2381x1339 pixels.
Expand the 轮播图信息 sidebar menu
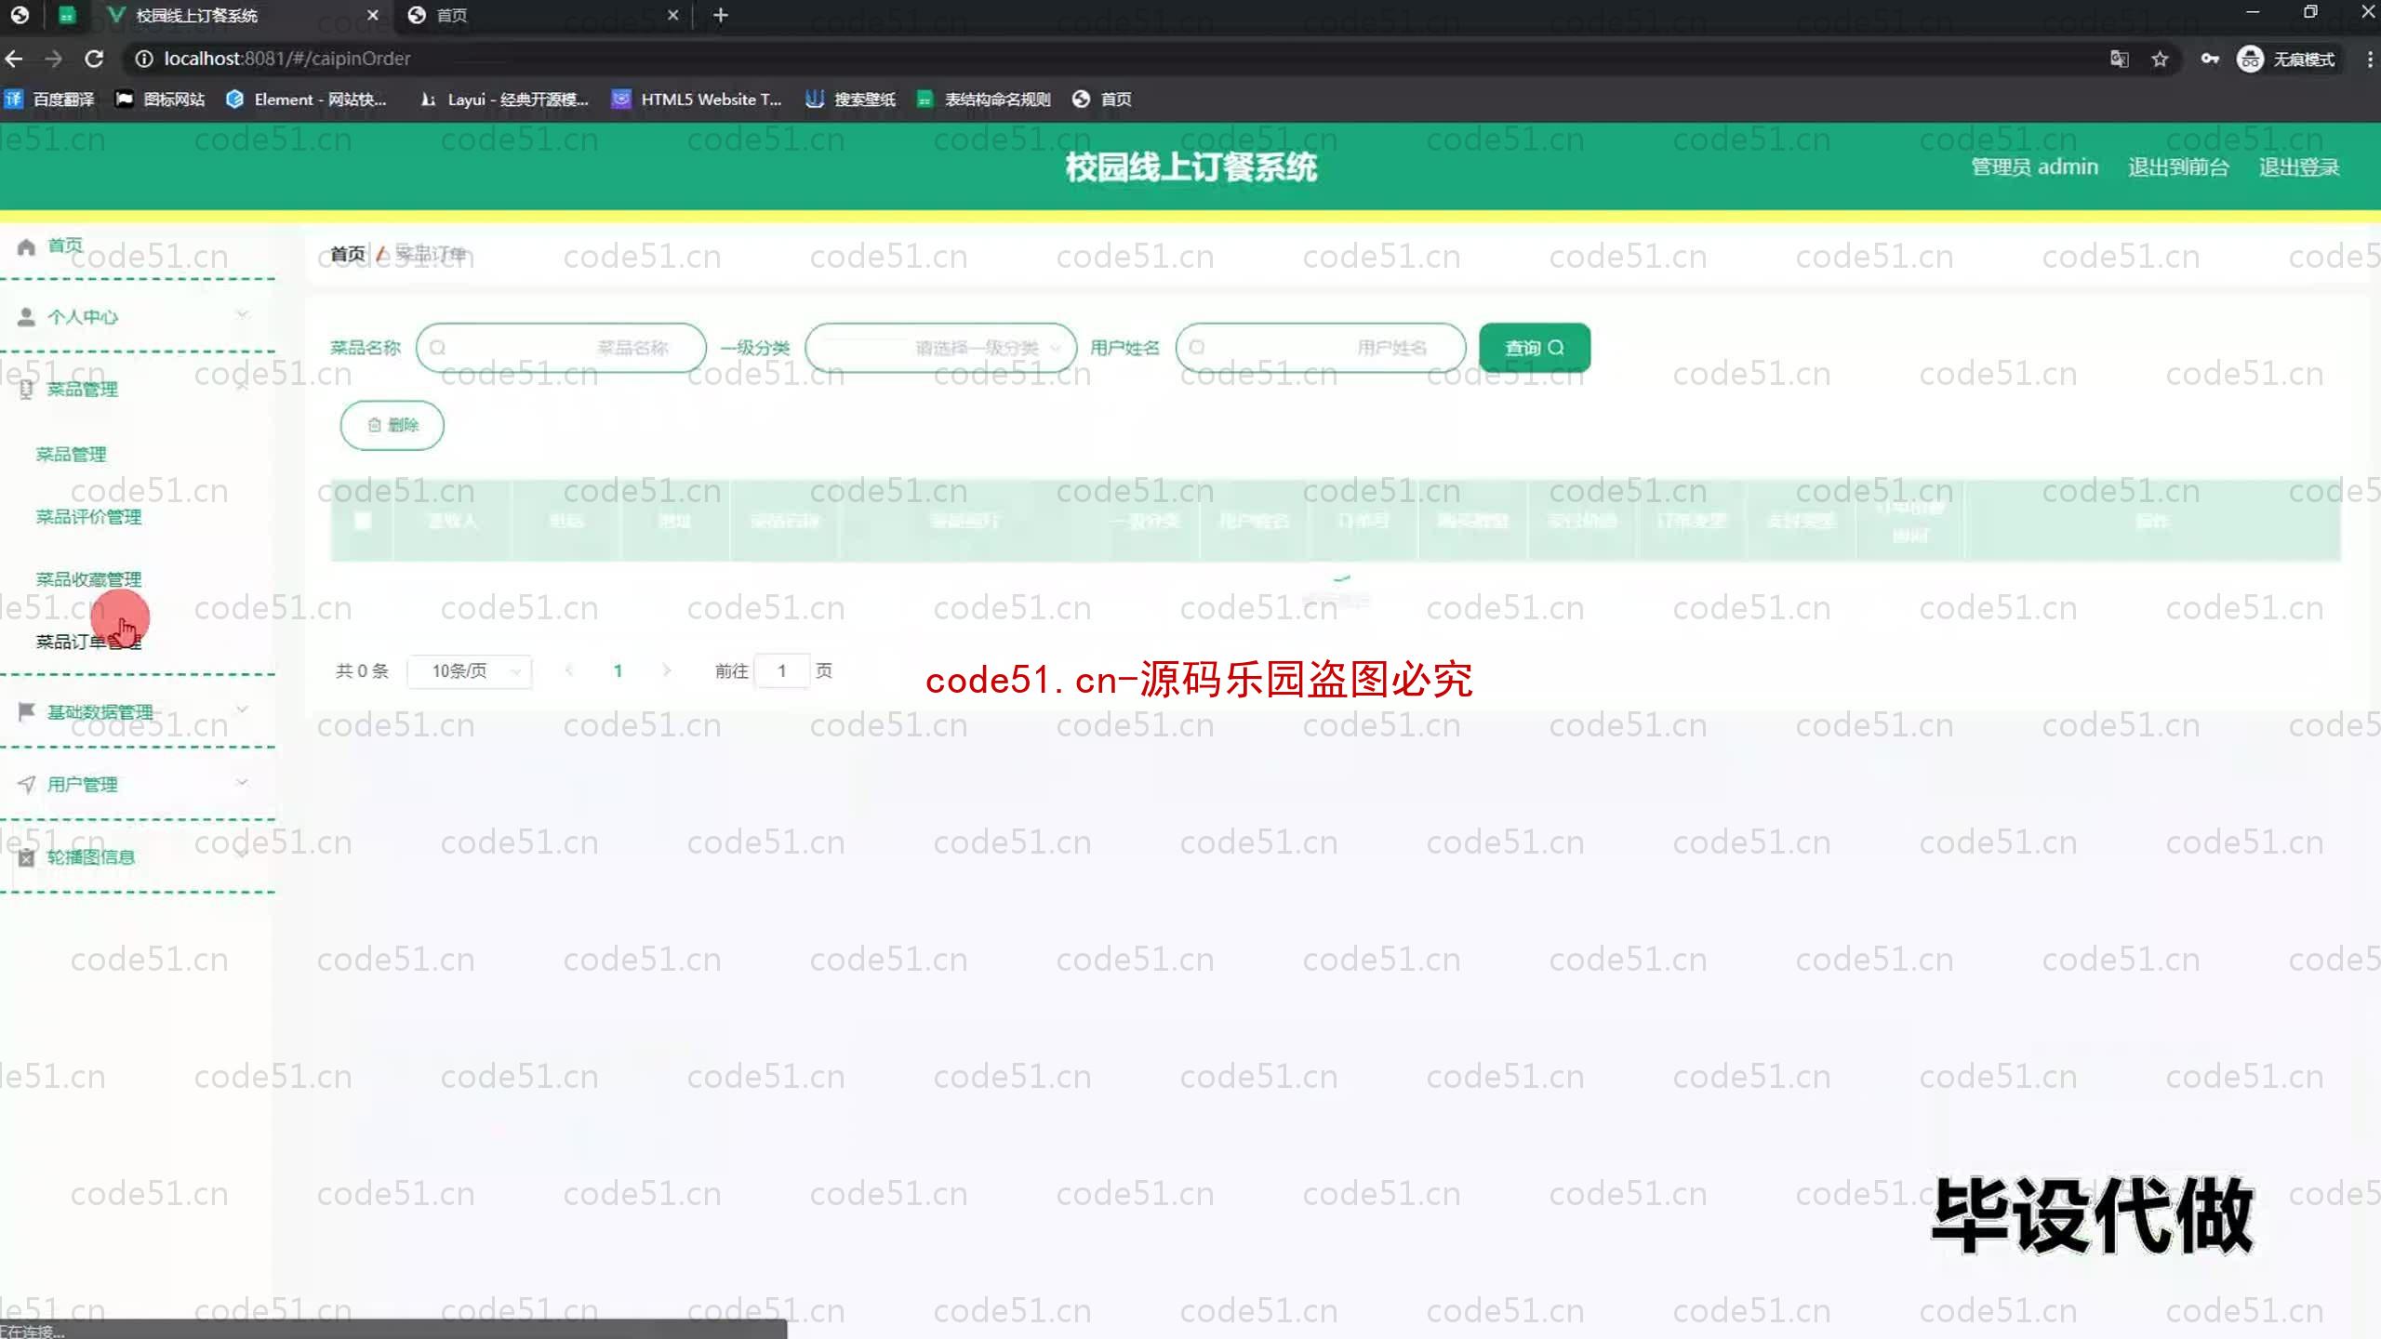pos(137,857)
